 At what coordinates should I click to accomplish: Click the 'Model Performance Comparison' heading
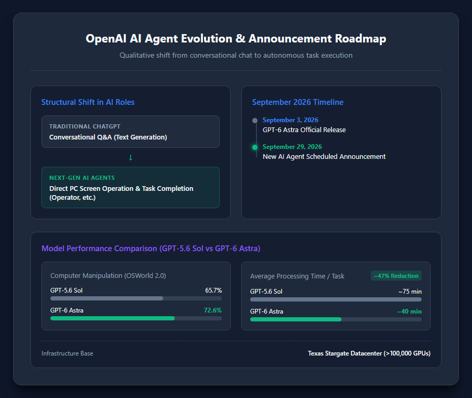151,249
